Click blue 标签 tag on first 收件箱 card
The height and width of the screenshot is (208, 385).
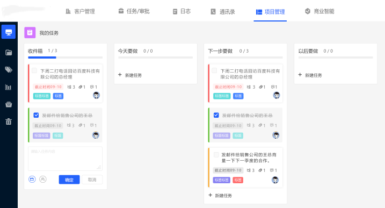(x=58, y=96)
